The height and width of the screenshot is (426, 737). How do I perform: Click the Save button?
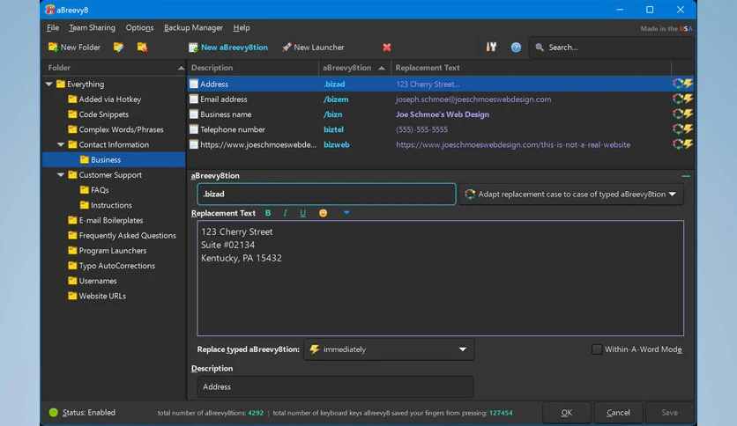click(669, 413)
